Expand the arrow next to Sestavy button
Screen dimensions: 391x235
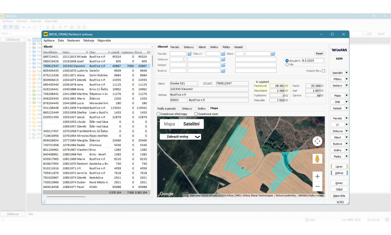pos(346,86)
